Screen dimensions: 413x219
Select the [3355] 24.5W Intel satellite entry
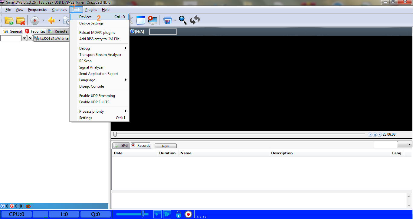[x=52, y=38]
